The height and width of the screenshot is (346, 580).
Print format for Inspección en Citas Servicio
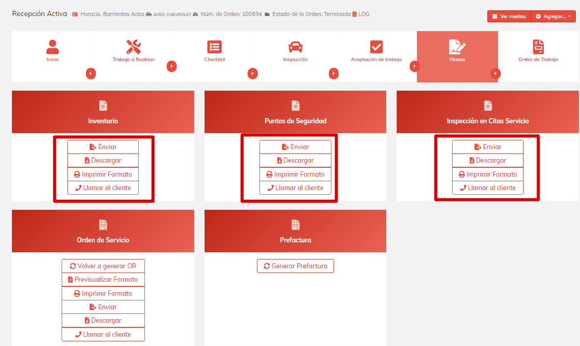tap(487, 174)
